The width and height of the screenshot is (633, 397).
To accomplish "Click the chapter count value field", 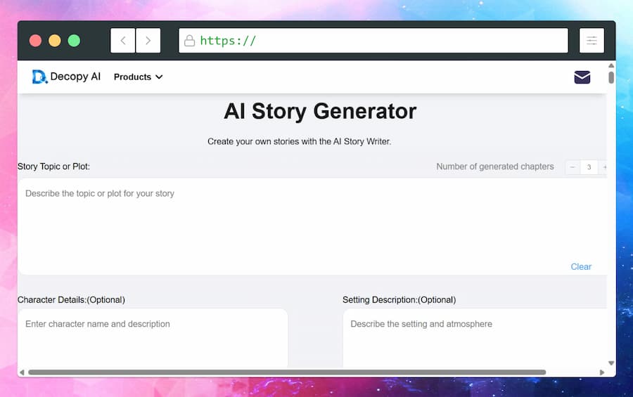I will click(x=589, y=167).
